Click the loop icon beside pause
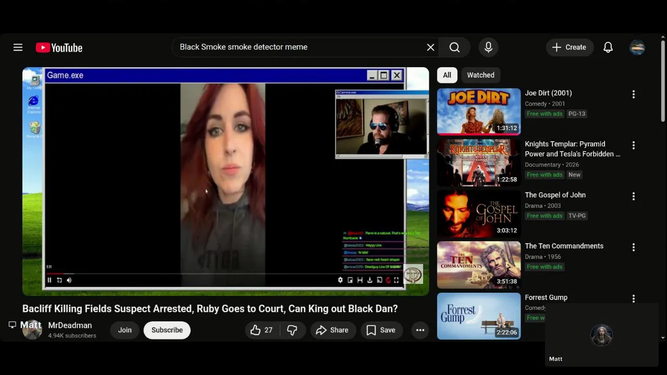The image size is (667, 375). (x=59, y=280)
